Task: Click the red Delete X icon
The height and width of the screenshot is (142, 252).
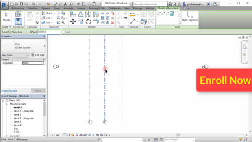Action: pyautogui.click(x=113, y=23)
